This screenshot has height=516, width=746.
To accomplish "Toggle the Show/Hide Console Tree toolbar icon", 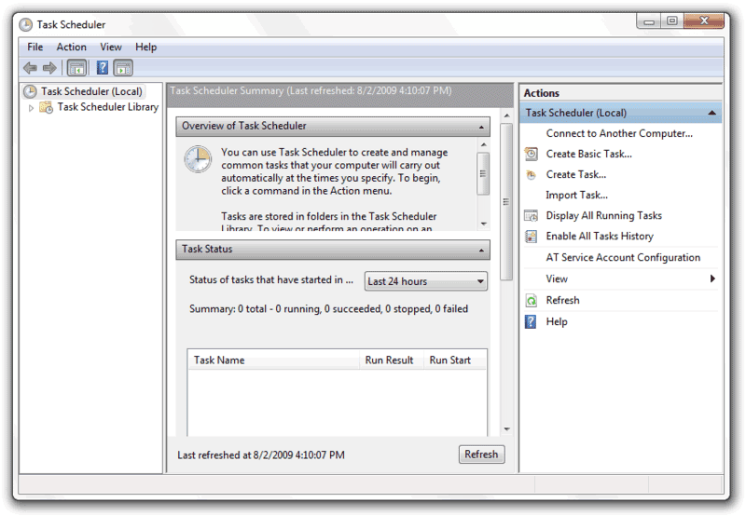I will 76,68.
